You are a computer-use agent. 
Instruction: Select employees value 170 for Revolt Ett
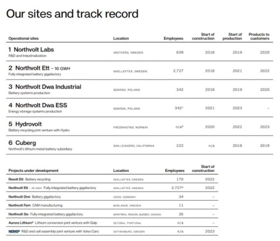point(180,179)
